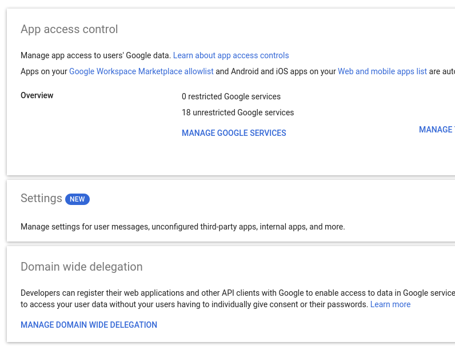Screen dimensions: 455x362
Task: Click the 18 unrestricted Google services text
Action: pyautogui.click(x=237, y=112)
